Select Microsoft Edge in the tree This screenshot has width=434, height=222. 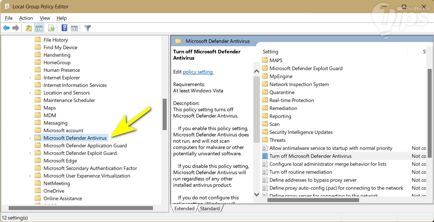(x=60, y=161)
